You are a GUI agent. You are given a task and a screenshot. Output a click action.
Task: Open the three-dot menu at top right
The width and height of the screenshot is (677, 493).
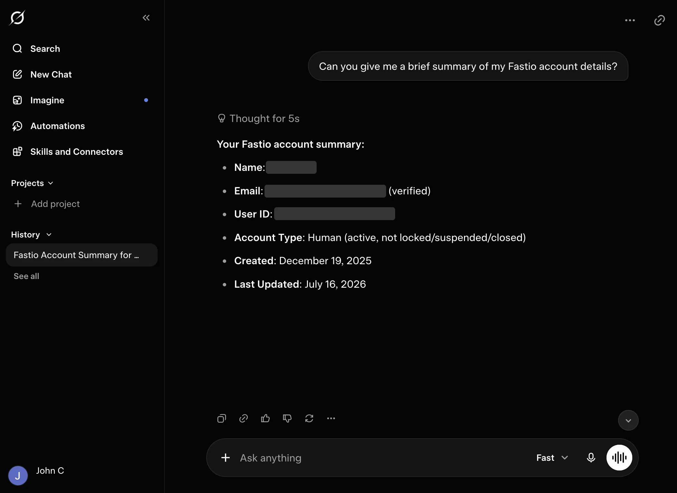[x=630, y=20]
